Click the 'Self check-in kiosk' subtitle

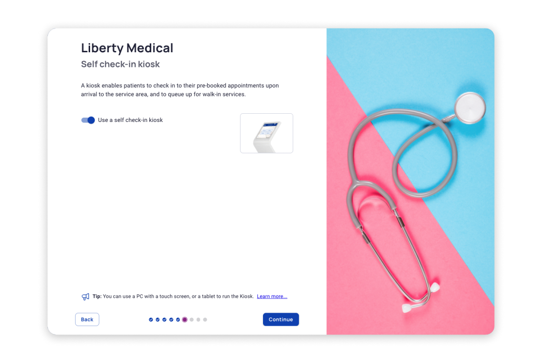click(120, 64)
